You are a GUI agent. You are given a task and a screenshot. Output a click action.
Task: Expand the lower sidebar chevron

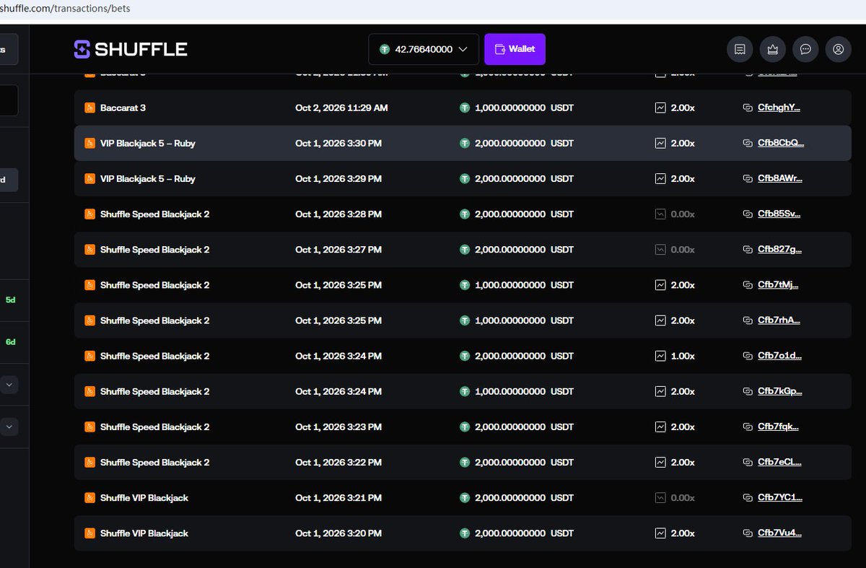coord(9,427)
